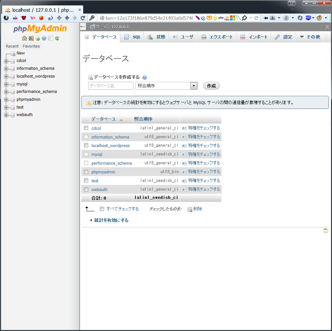Image resolution: width=332 pixels, height=331 pixels.
Task: Open the Recent button in sidebar
Action: point(12,46)
